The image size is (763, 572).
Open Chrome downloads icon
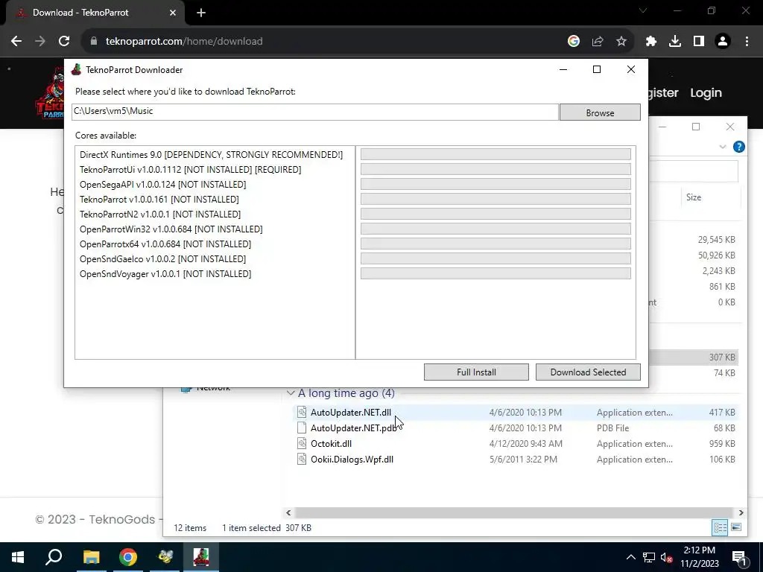point(675,42)
